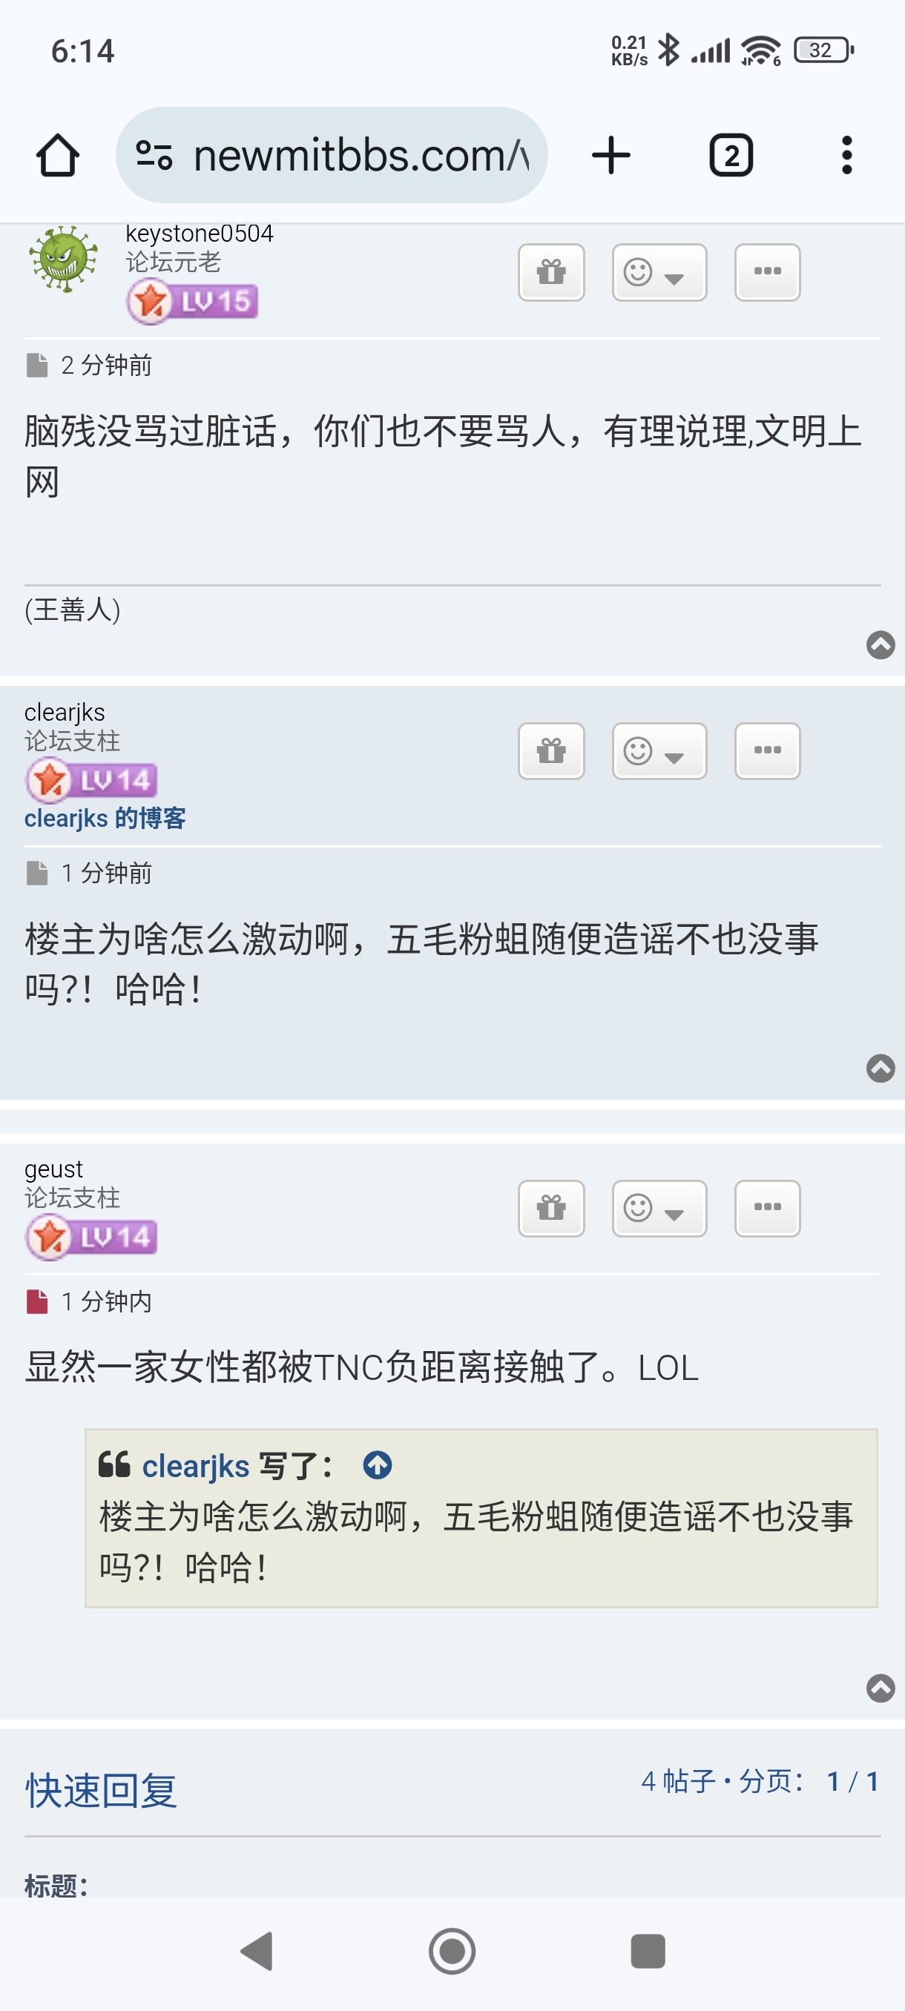Jump to the quoted post arrow icon
This screenshot has height=2011, width=905.
tap(377, 1465)
